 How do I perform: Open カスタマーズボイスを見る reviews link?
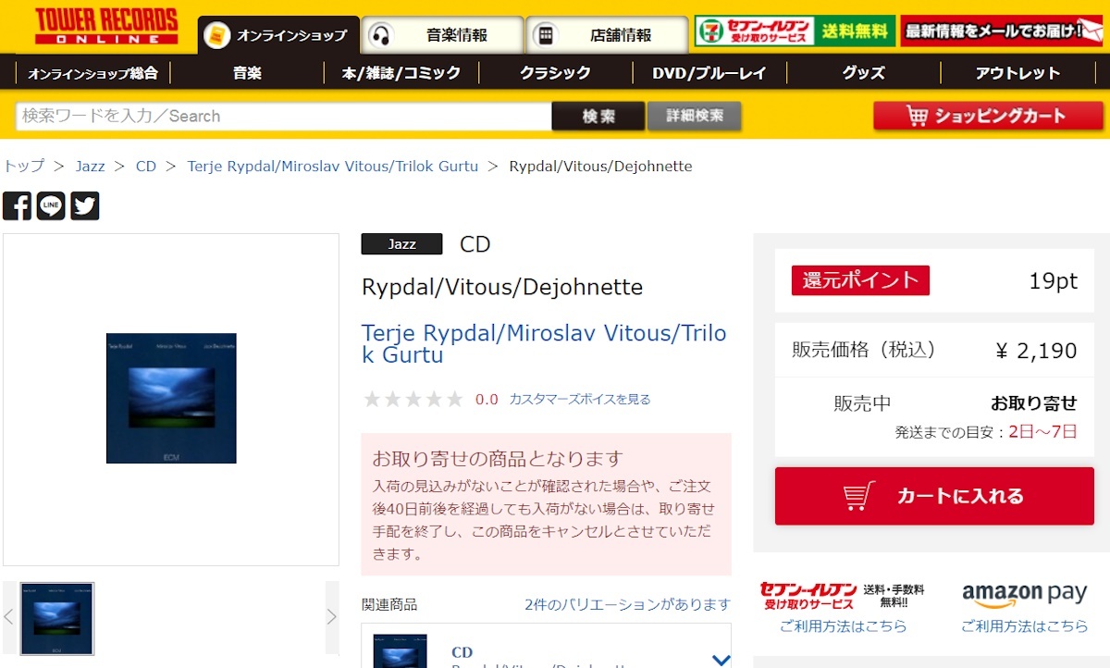point(580,400)
